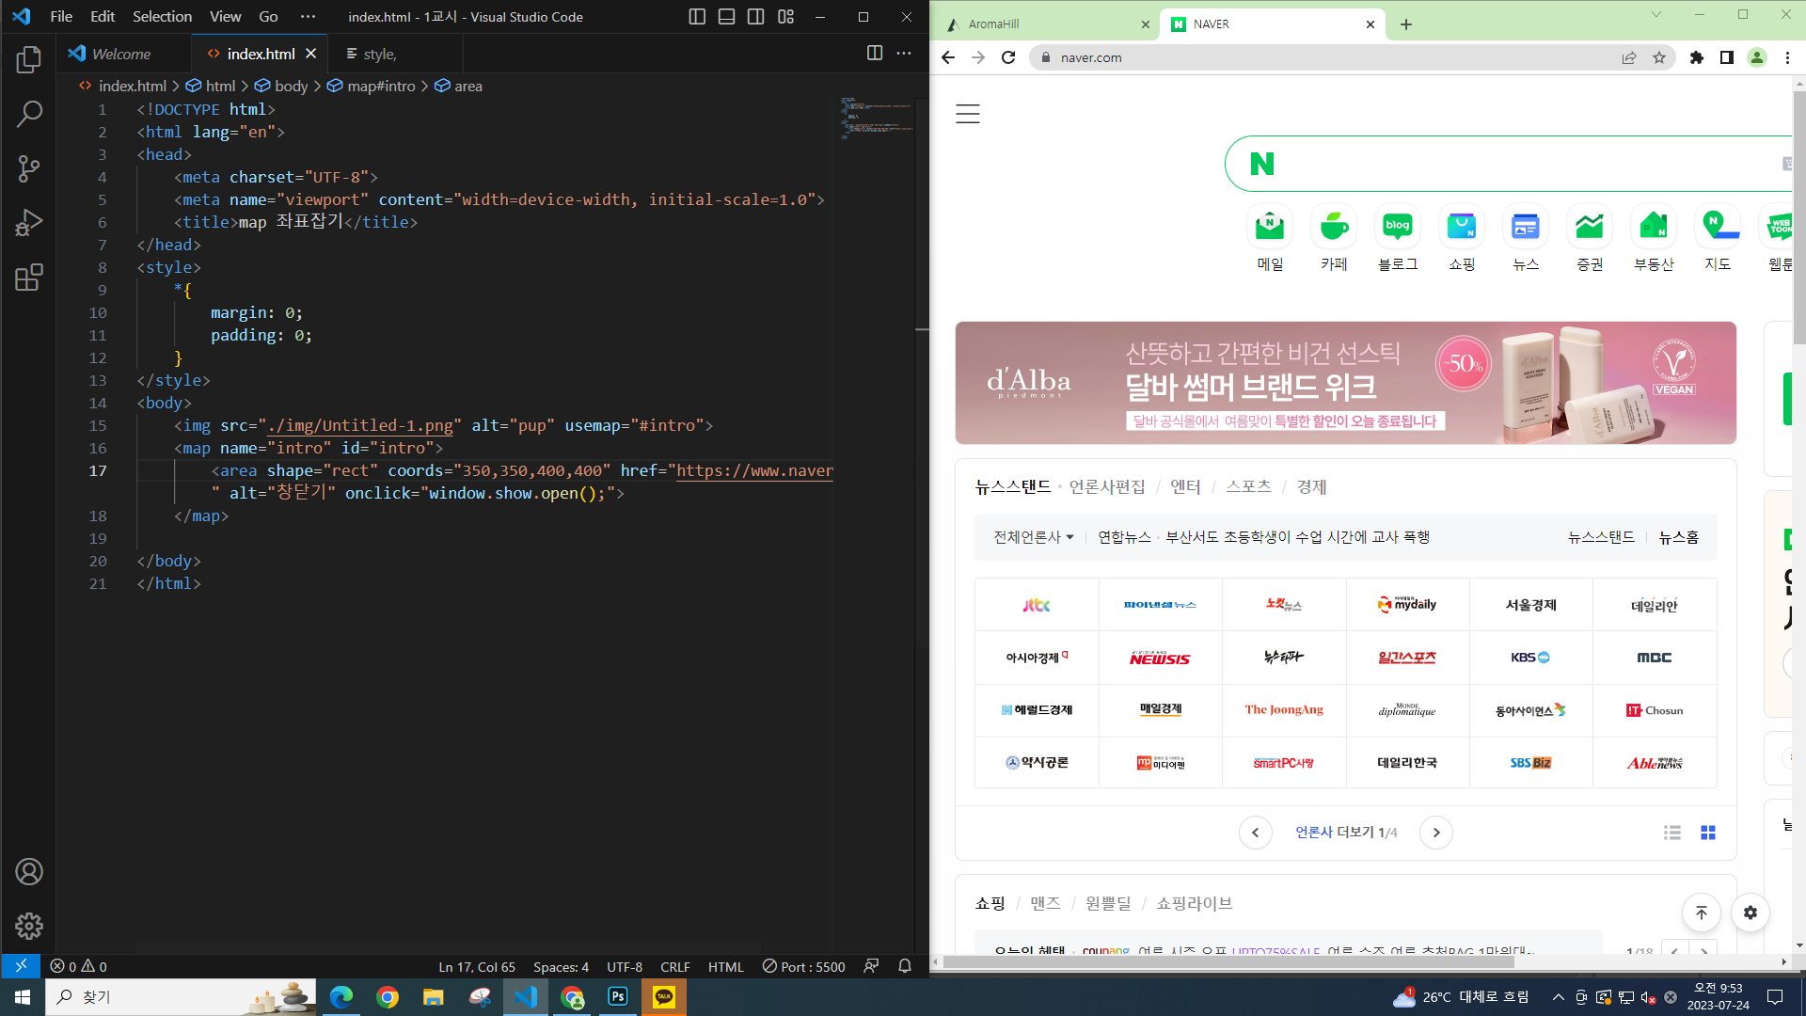Click the 스포츠 news category link
This screenshot has height=1016, width=1806.
point(1248,487)
